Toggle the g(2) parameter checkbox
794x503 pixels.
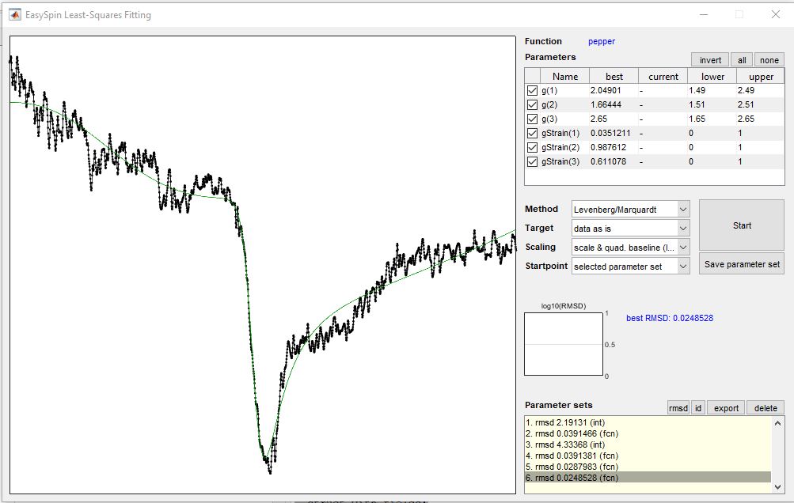coord(532,104)
